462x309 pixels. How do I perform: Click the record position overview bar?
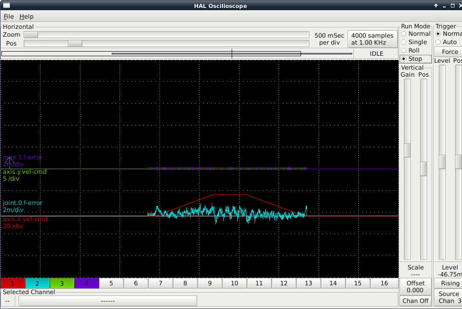click(x=177, y=53)
